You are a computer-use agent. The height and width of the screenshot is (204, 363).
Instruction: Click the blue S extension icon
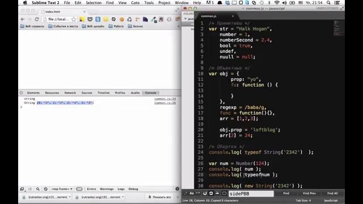[x=98, y=19]
